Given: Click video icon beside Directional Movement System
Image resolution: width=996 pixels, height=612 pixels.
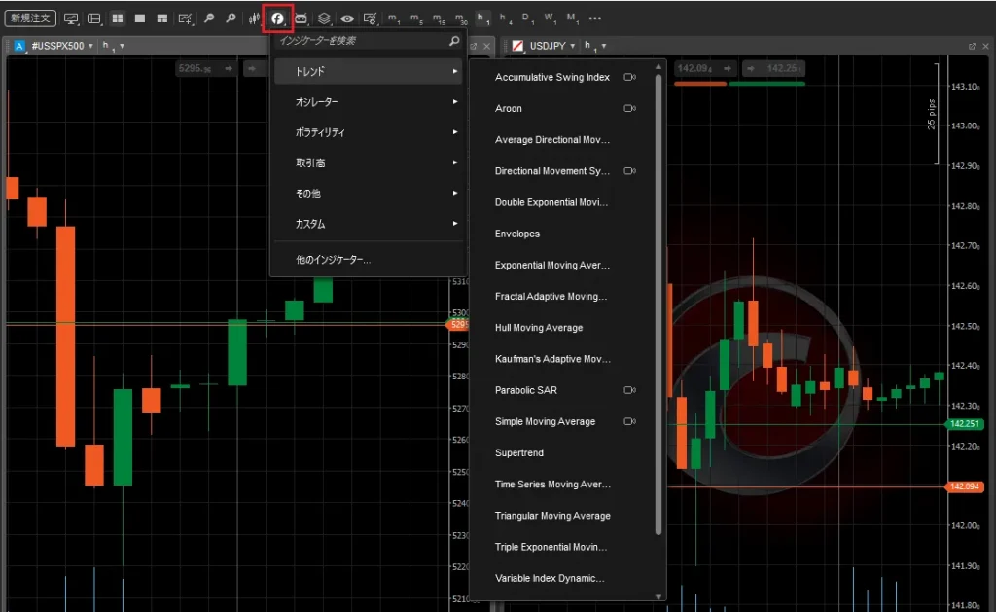Looking at the screenshot, I should 629,171.
